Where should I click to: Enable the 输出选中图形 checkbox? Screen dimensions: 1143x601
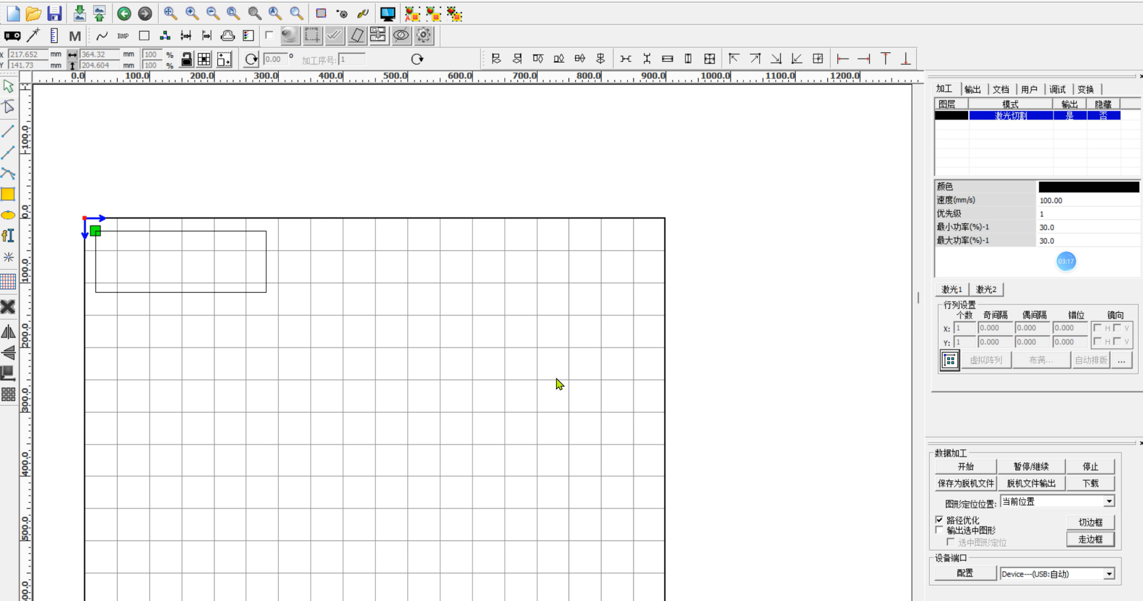939,530
